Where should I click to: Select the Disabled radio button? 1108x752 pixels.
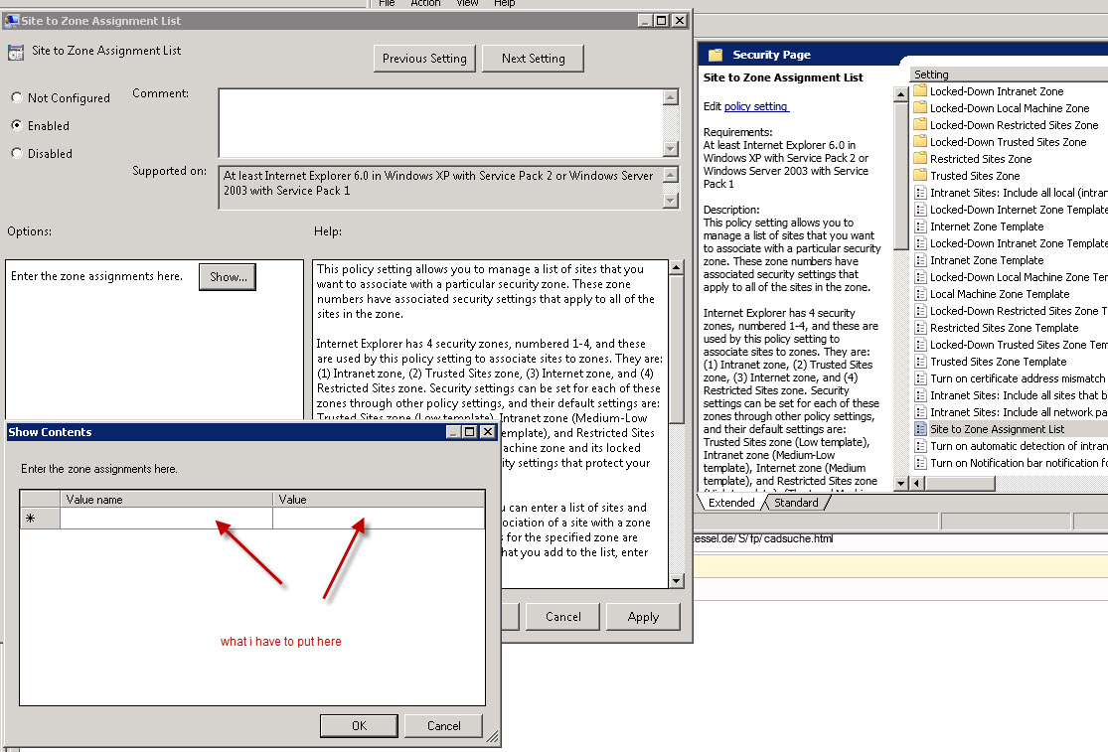17,154
